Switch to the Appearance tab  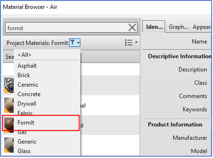pyautogui.click(x=202, y=27)
